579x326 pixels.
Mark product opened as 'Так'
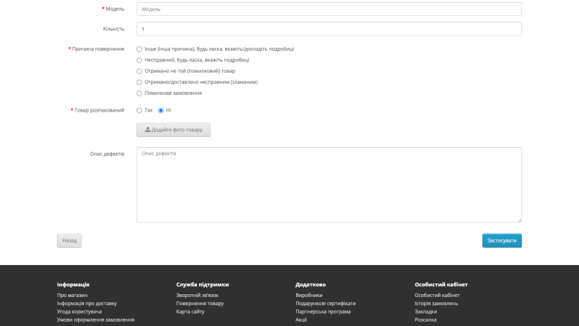(139, 111)
